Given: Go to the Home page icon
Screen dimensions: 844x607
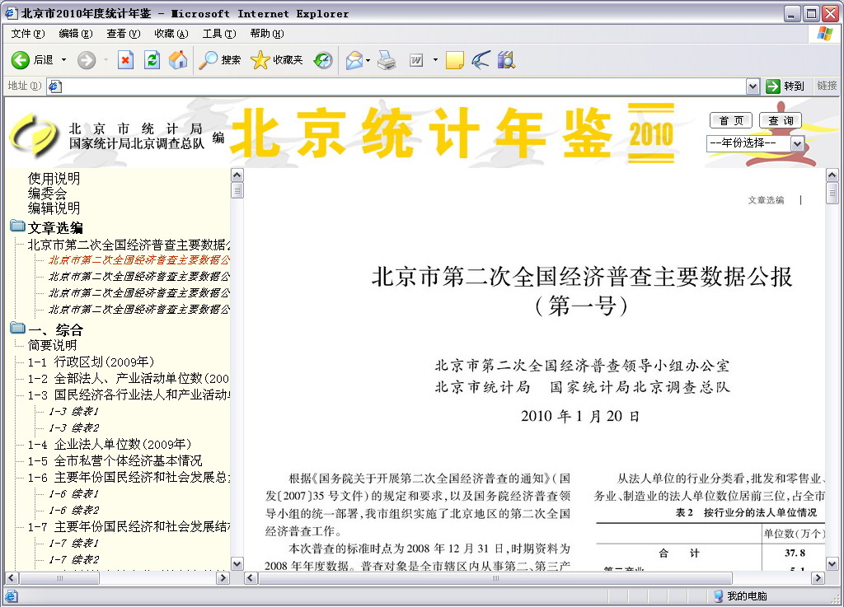Looking at the screenshot, I should [x=177, y=60].
